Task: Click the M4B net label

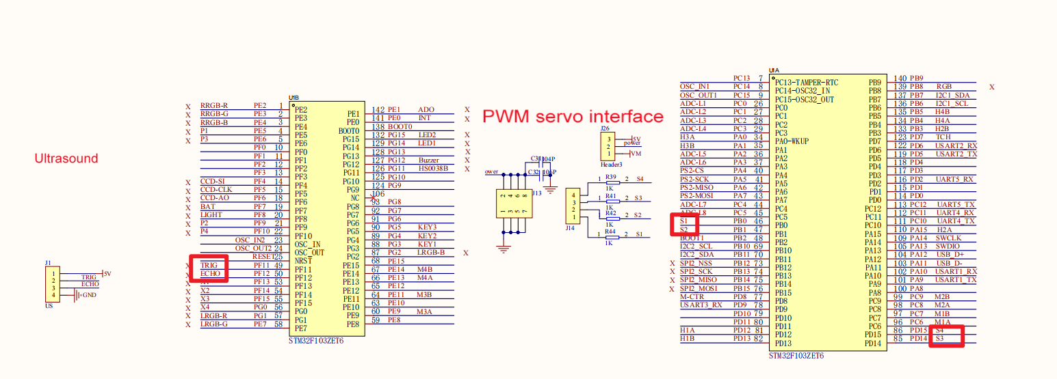Action: tap(425, 269)
